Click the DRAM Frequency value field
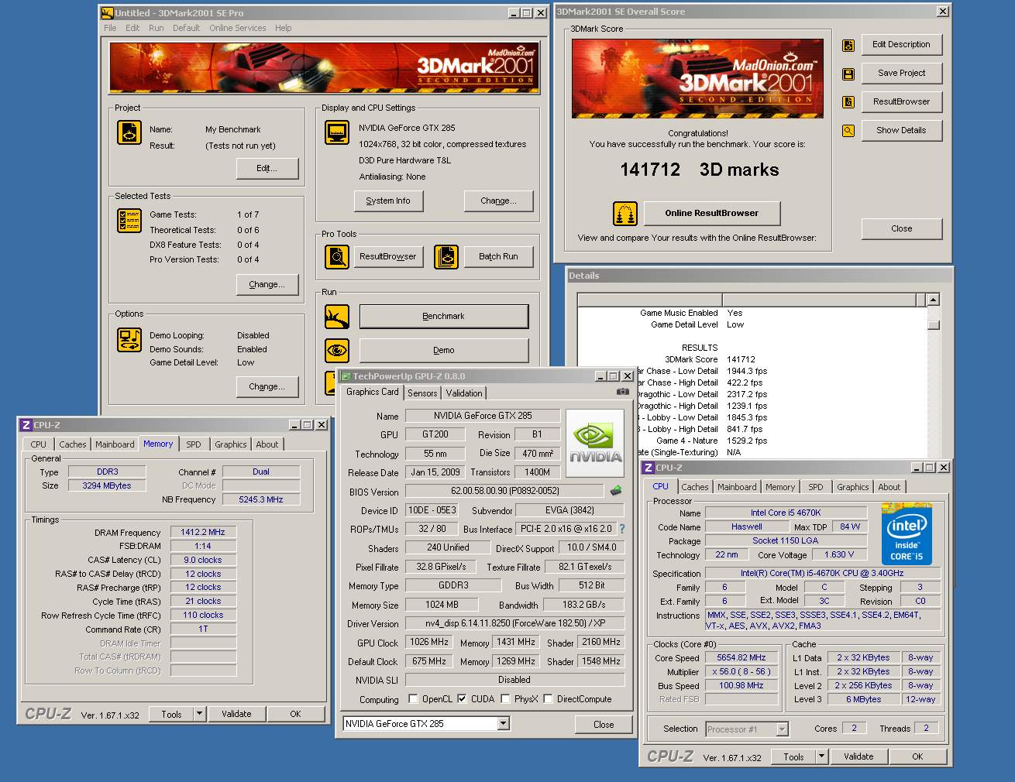This screenshot has width=1015, height=782. tap(203, 533)
